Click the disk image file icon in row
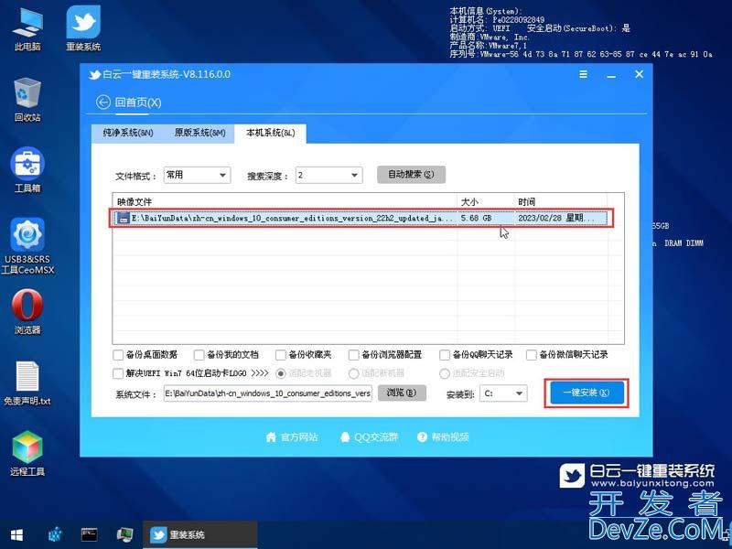This screenshot has height=549, width=732. [124, 218]
